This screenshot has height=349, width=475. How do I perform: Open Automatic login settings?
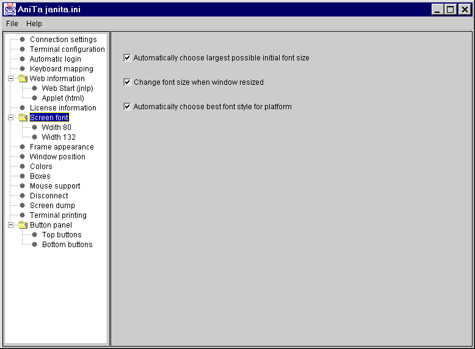[56, 59]
